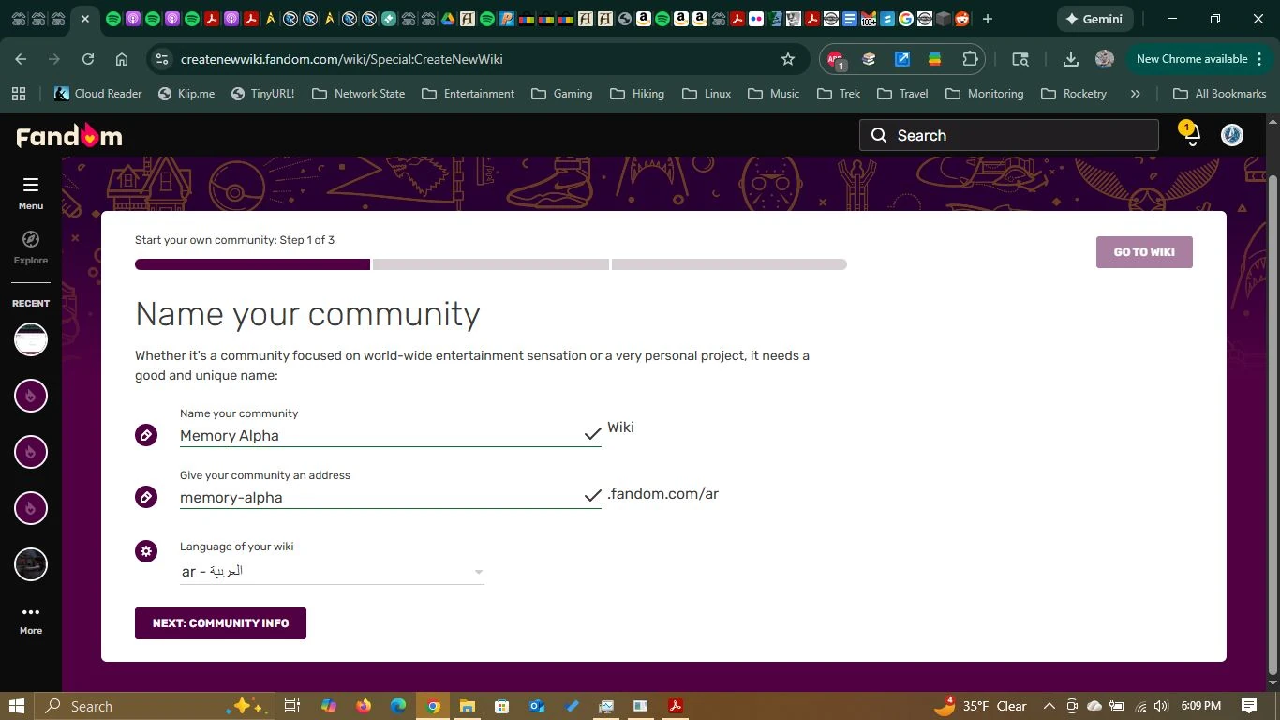Screen dimensions: 1280x720
Task: Click the Name your community field
Action: tap(390, 435)
